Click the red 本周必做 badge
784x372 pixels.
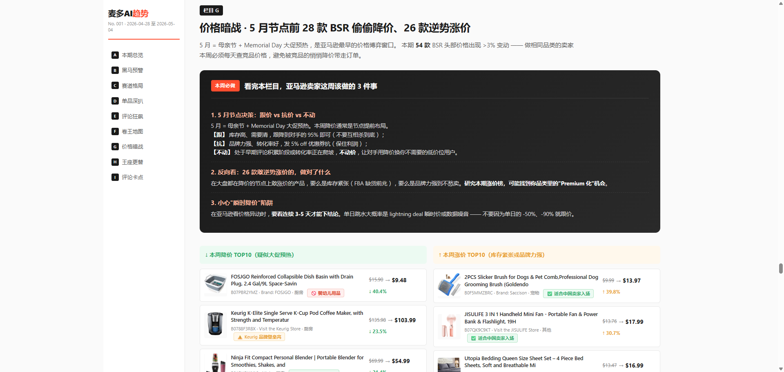click(225, 86)
